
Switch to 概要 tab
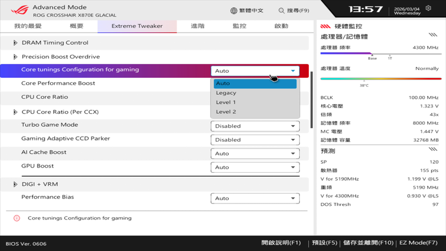click(77, 26)
